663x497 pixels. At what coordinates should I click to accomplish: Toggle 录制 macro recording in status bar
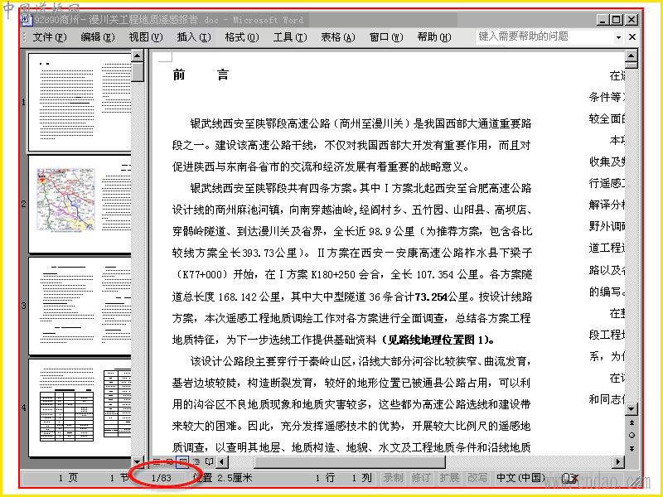coord(393,478)
